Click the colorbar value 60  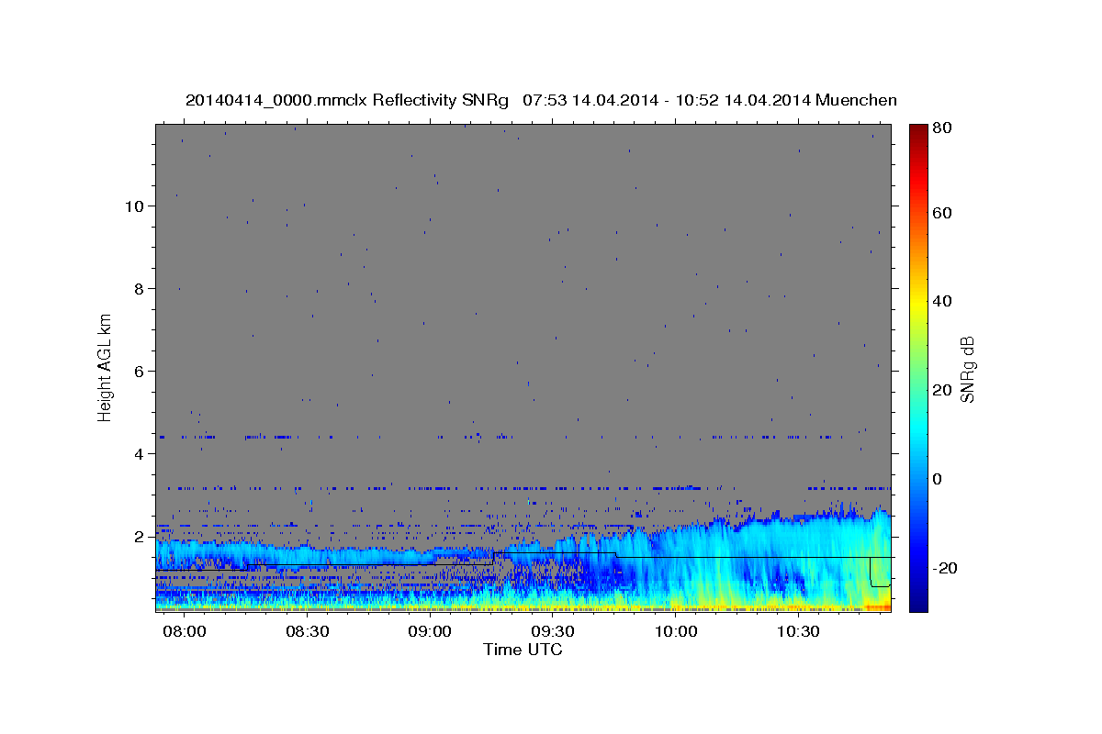point(943,213)
